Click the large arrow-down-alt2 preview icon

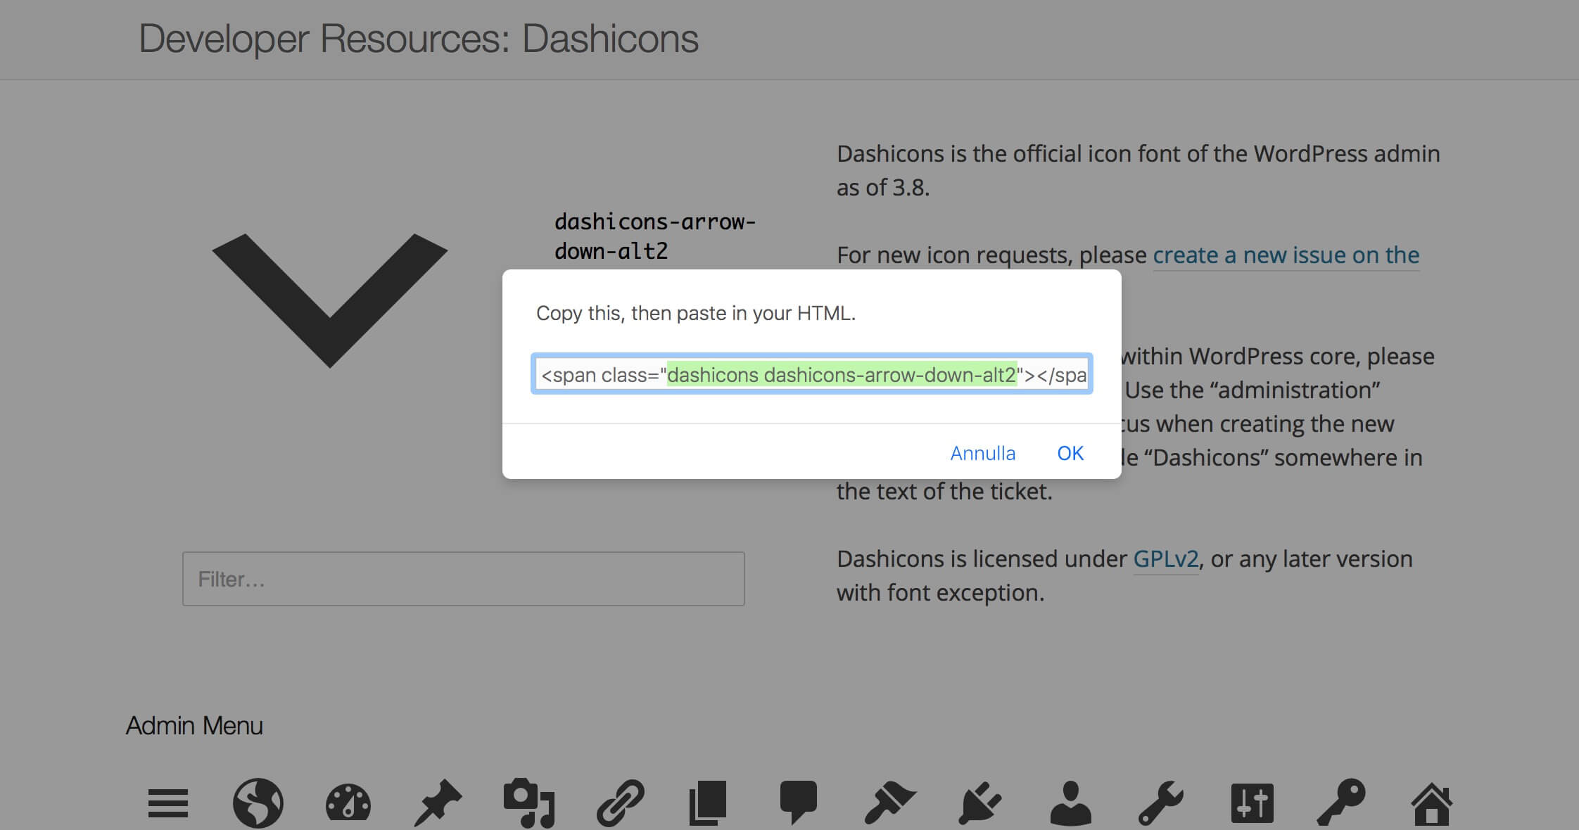(x=330, y=300)
